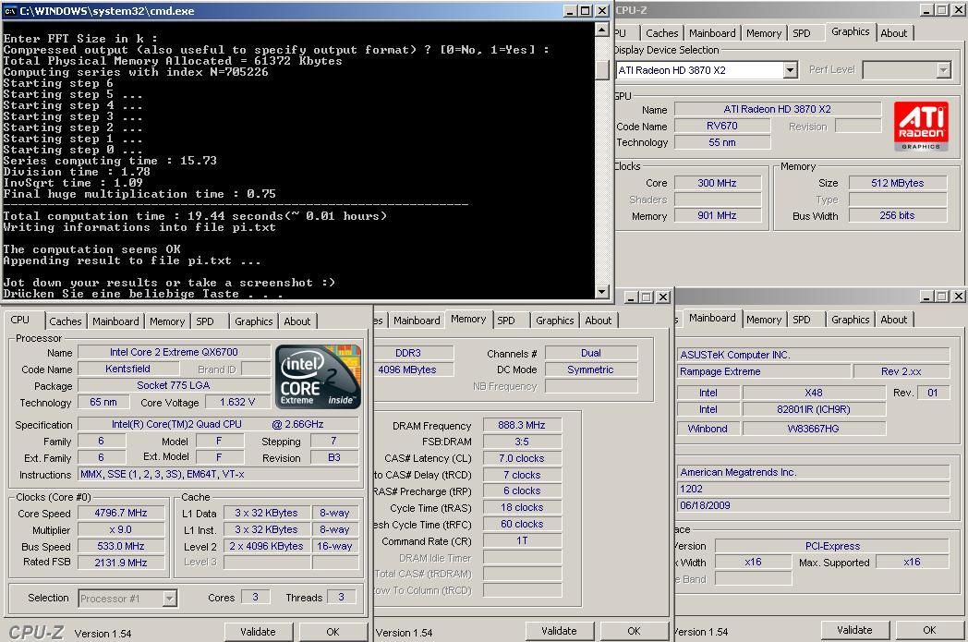Open Mainboard tab in Graphics window
Viewport: 968px width, 642px height.
point(712,33)
